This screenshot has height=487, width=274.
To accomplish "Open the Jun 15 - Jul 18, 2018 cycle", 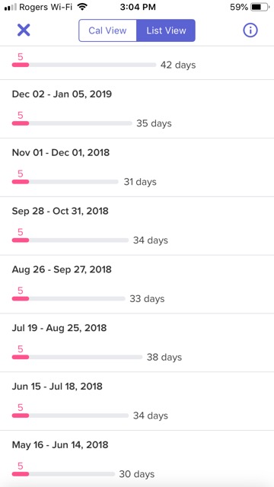I will point(137,401).
